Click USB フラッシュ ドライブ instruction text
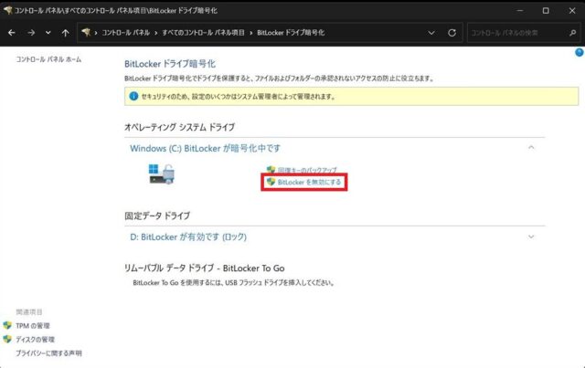This screenshot has width=585, height=368. [x=233, y=282]
